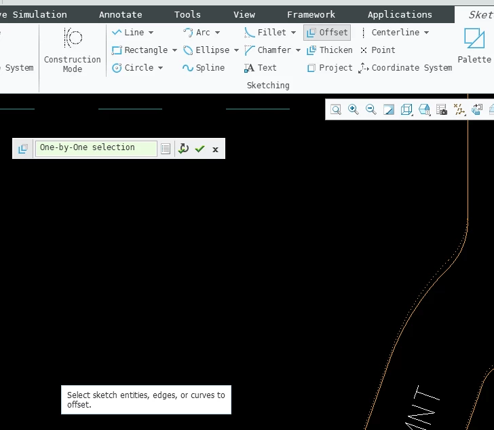
Task: Select the Circle sketch tool
Action: [133, 67]
